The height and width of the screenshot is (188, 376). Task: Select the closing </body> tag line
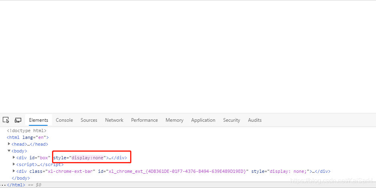click(21, 178)
